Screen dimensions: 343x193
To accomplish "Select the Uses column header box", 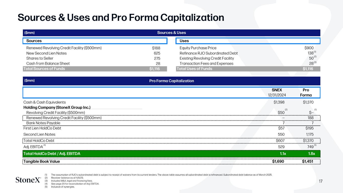I will [248, 41].
